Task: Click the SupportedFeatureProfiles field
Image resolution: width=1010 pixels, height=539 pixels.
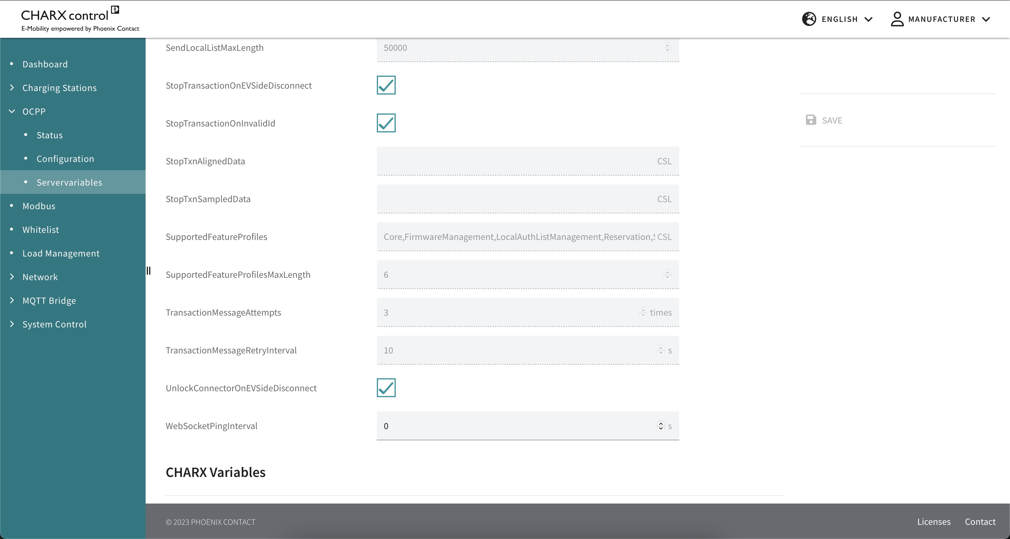Action: click(528, 236)
